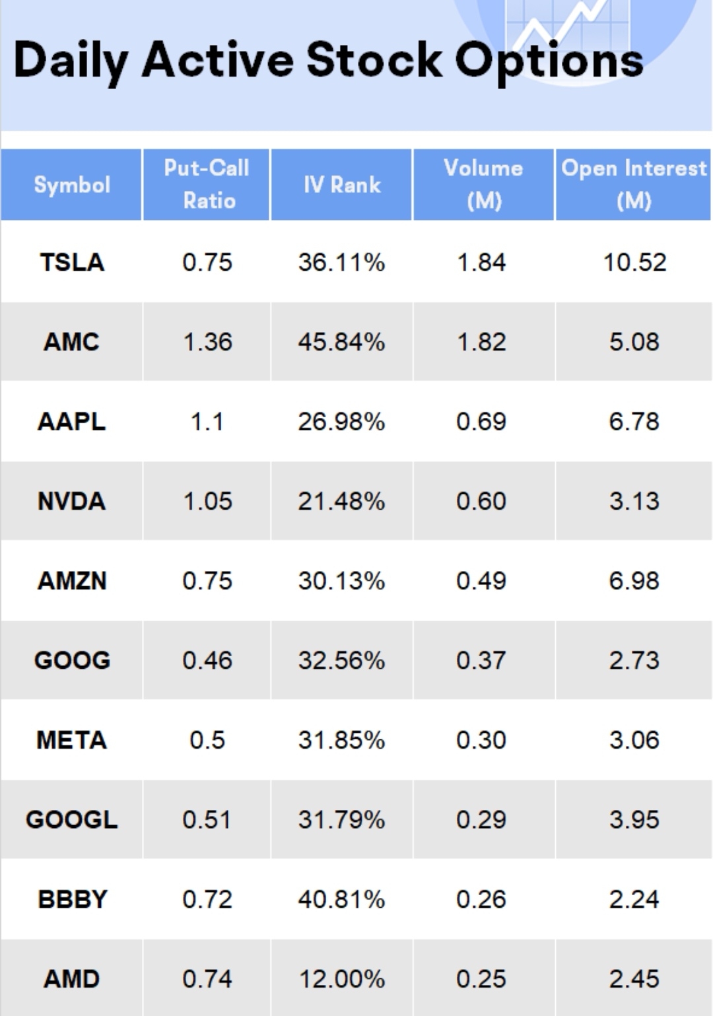Image resolution: width=713 pixels, height=1016 pixels.
Task: Select AMC IV Rank value 45.84%
Action: click(341, 342)
